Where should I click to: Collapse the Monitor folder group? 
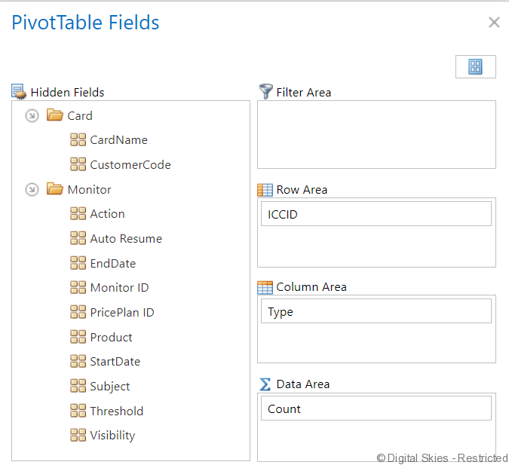point(32,189)
